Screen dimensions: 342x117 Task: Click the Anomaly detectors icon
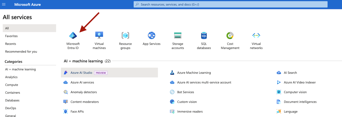(x=66, y=92)
